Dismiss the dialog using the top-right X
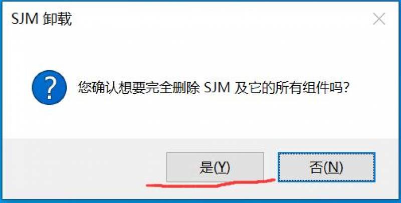Image resolution: width=401 pixels, height=203 pixels. tap(379, 19)
